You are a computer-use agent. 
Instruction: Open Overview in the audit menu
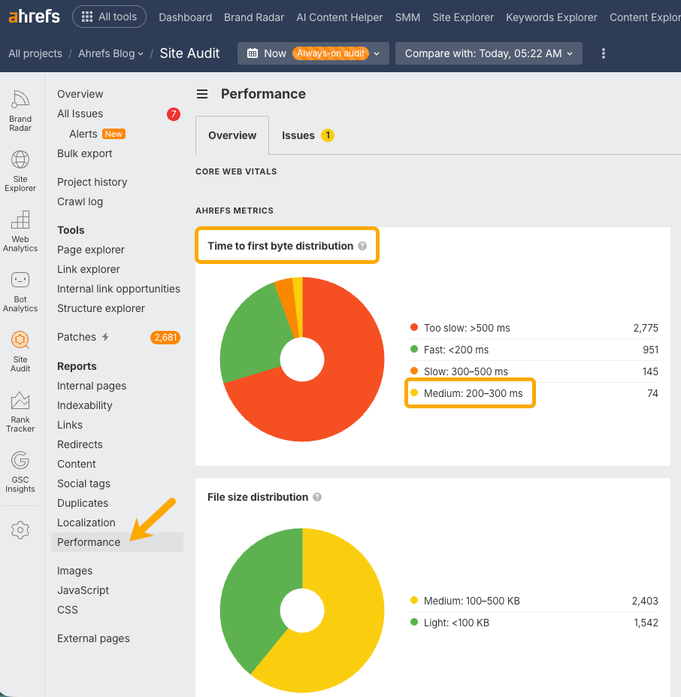pyautogui.click(x=80, y=94)
